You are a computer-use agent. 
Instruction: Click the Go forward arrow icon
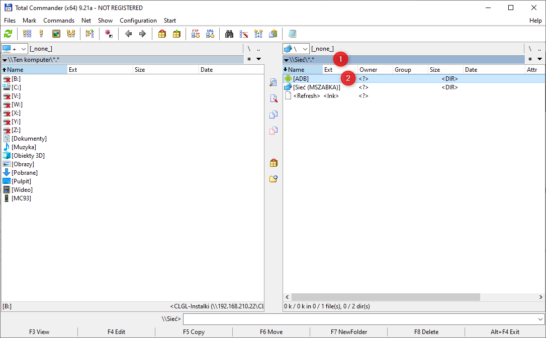(x=142, y=34)
